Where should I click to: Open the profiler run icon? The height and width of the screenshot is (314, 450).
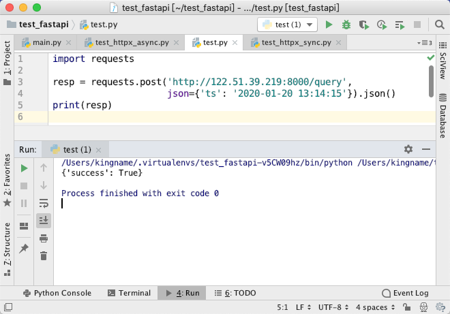click(x=382, y=25)
